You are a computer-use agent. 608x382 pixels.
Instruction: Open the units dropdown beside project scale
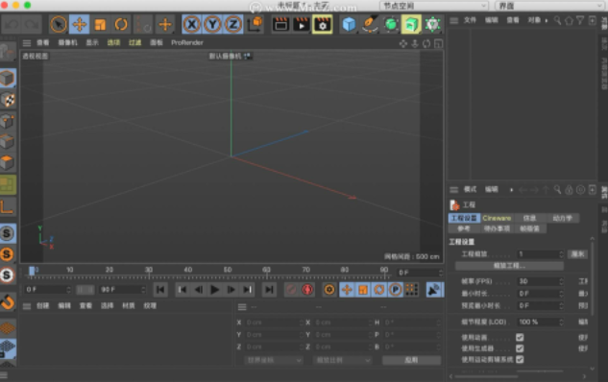click(x=578, y=254)
